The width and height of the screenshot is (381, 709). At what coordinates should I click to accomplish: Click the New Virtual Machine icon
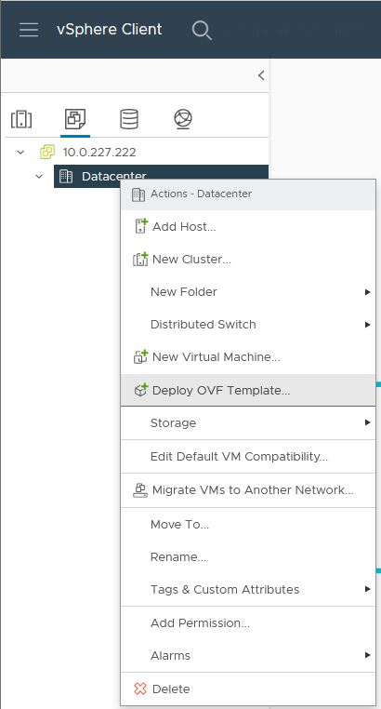tap(140, 356)
